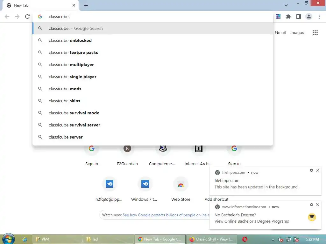Go back using the left arrow icon
The image size is (326, 244).
tap(7, 17)
